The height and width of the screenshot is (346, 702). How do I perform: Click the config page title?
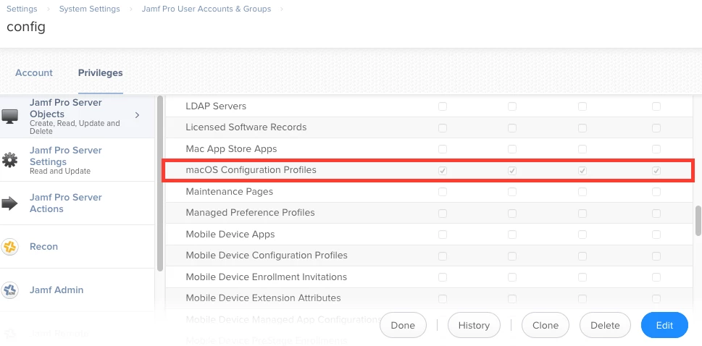coord(26,27)
